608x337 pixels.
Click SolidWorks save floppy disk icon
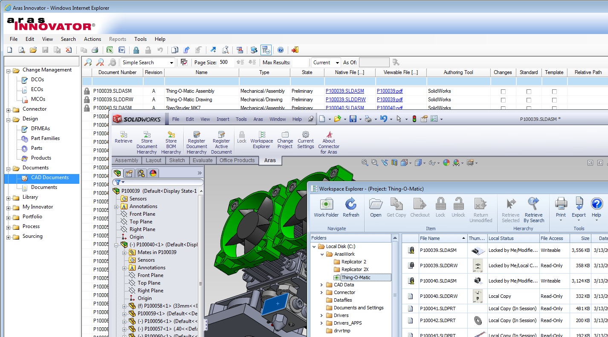point(353,119)
